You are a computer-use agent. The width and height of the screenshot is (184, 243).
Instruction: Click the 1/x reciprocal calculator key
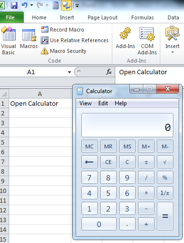(x=165, y=193)
